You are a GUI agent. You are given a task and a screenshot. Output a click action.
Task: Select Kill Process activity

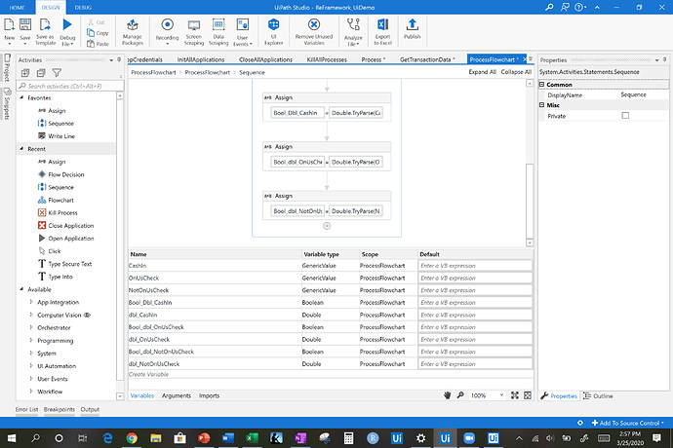[58, 212]
